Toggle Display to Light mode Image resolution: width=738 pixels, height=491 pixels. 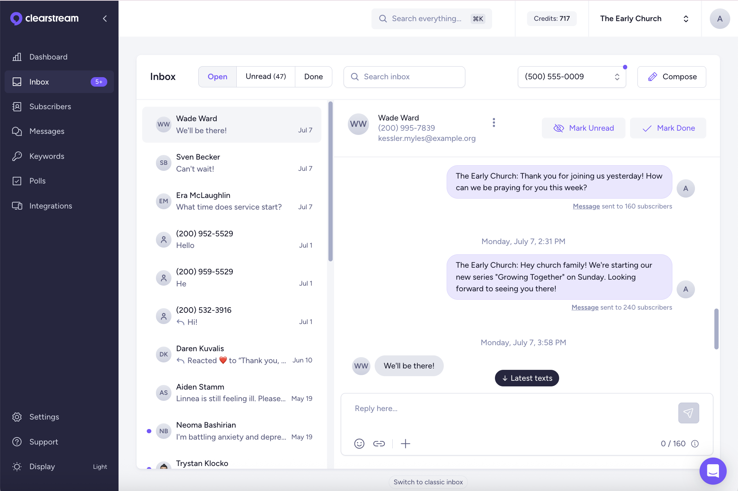click(100, 467)
